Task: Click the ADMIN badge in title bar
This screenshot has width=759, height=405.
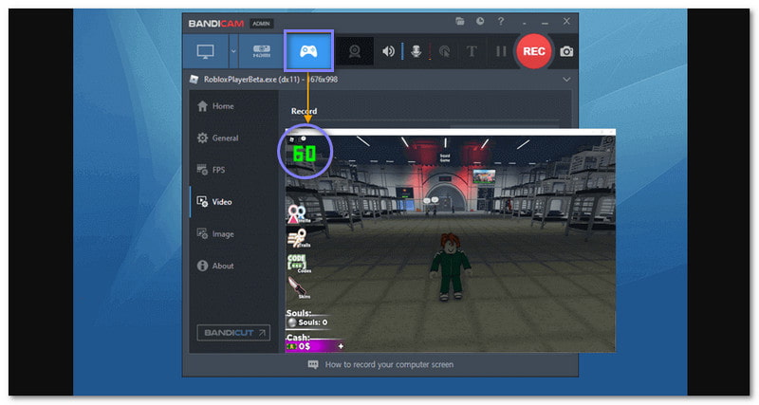Action: click(x=262, y=23)
